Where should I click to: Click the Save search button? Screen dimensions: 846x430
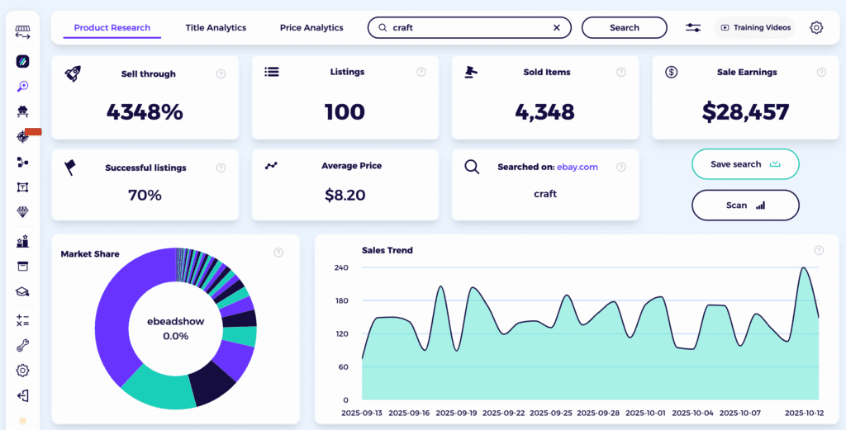(745, 164)
